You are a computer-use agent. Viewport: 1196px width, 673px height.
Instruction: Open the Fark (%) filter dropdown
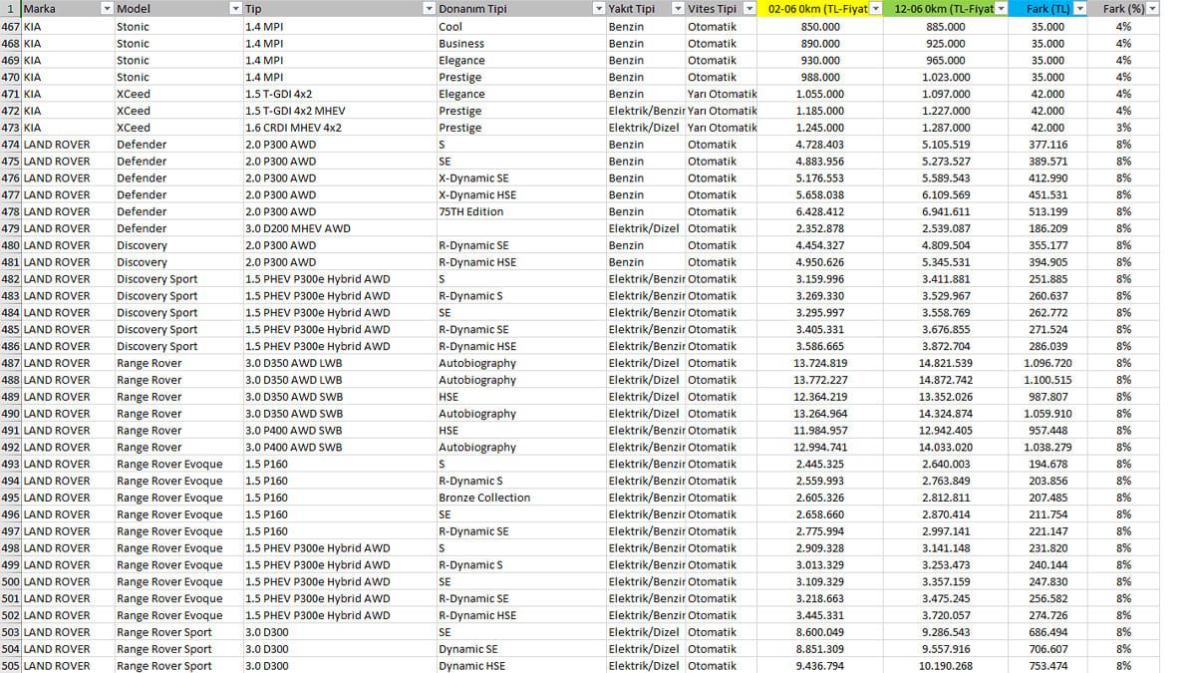1153,8
